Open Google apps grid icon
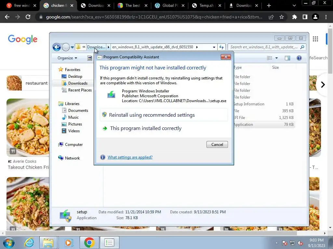Viewport: 333px width, 249px height. click(x=315, y=39)
